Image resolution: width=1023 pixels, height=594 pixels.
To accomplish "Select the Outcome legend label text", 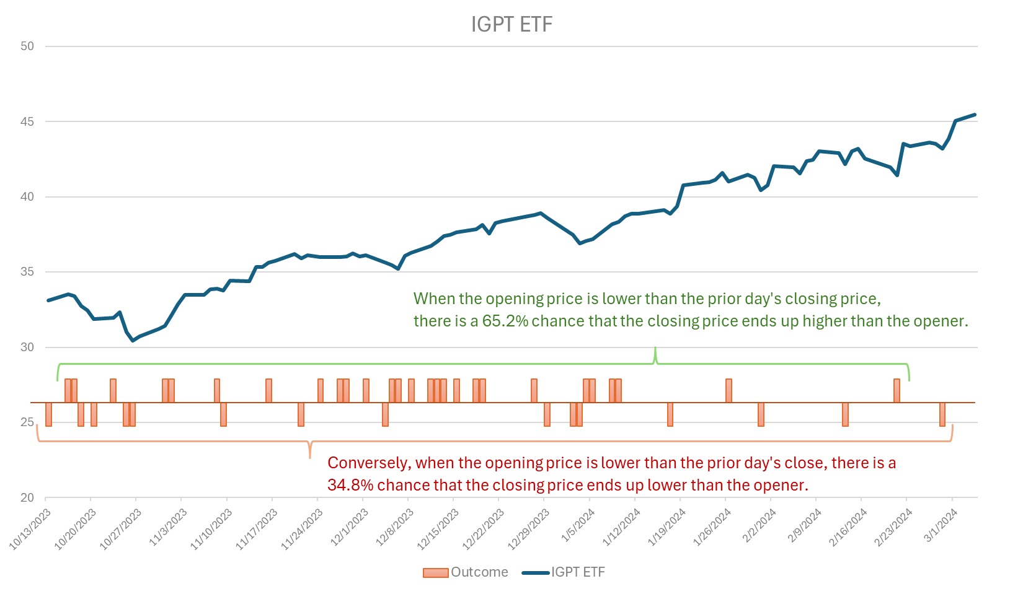I will point(479,572).
